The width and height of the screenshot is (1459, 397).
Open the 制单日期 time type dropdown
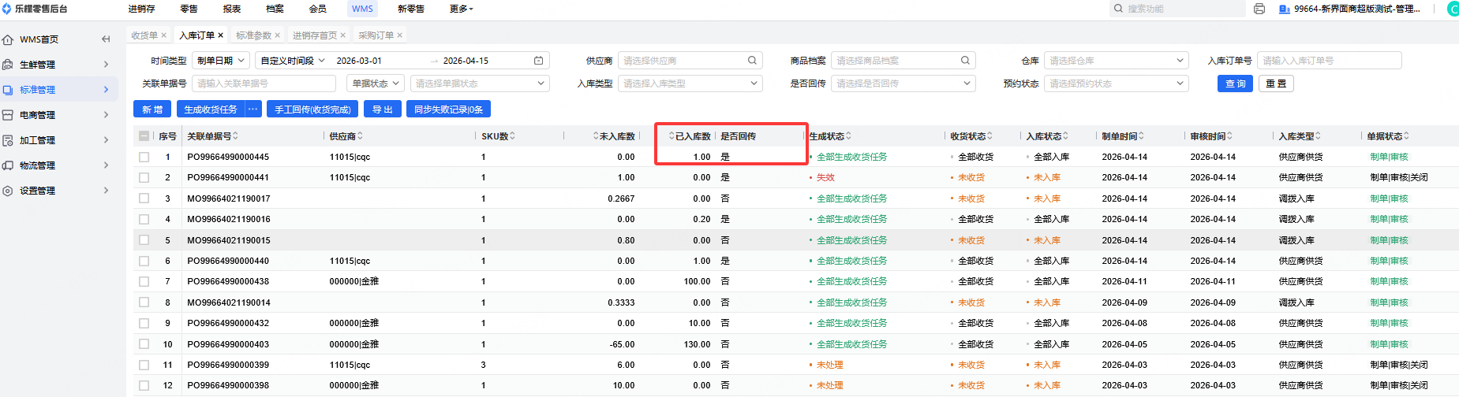(221, 61)
